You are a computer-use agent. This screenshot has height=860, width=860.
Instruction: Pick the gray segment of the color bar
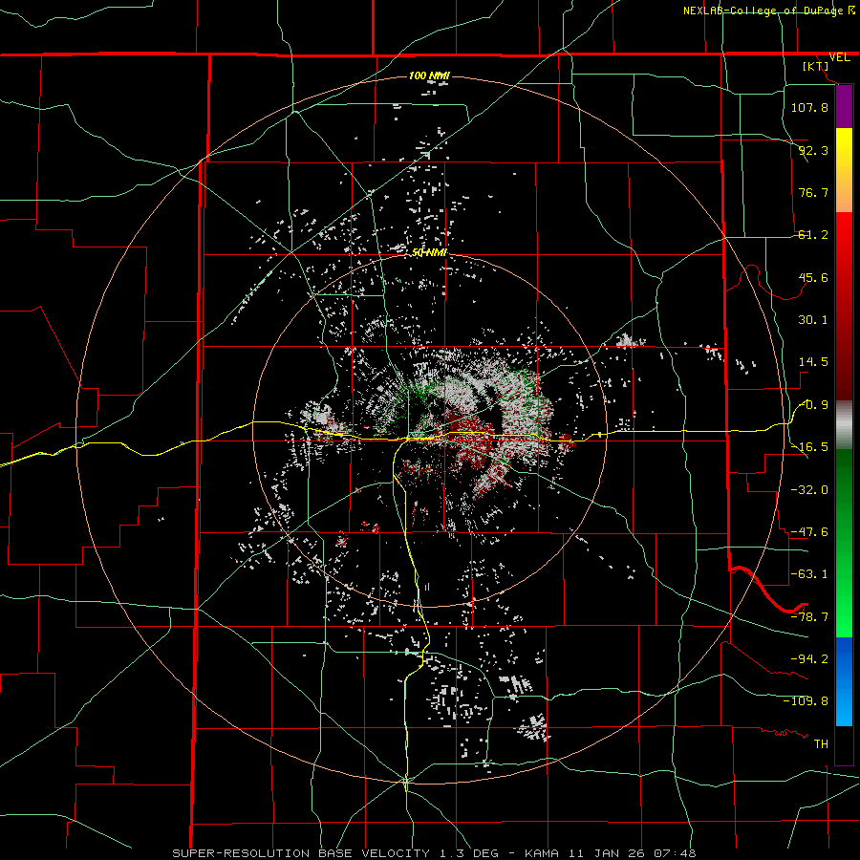(x=844, y=425)
